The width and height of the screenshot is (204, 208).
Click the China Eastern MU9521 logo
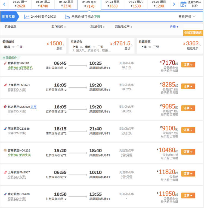(x=5, y=107)
